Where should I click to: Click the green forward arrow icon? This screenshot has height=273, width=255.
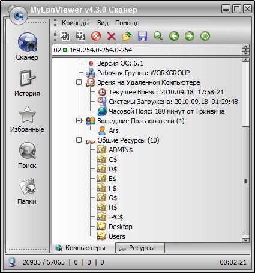(x=190, y=36)
